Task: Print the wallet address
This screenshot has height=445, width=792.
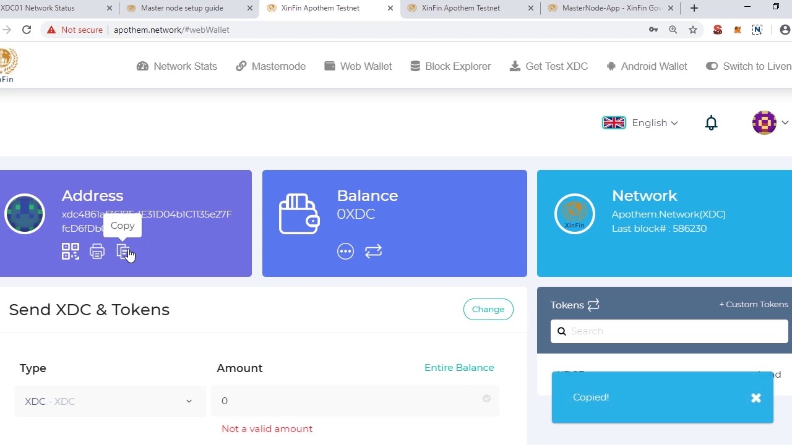Action: tap(97, 252)
